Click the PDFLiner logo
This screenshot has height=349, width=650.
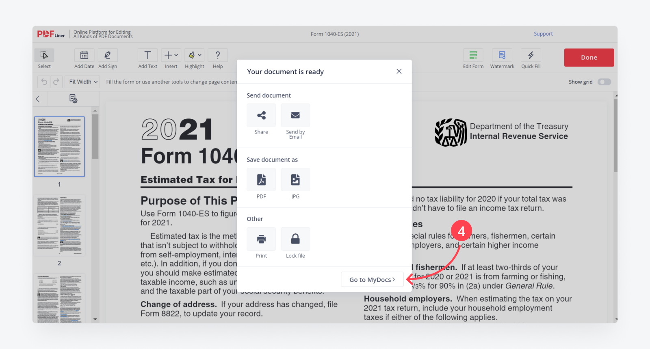point(51,34)
